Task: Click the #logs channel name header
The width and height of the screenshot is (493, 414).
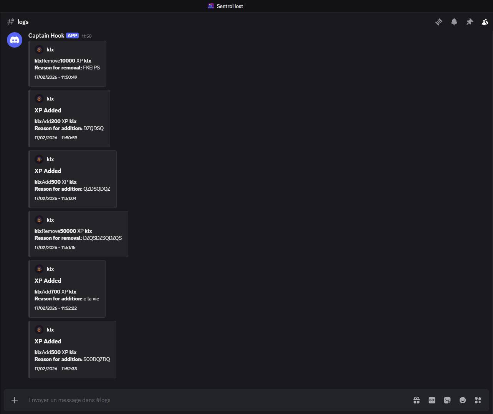Action: coord(23,22)
